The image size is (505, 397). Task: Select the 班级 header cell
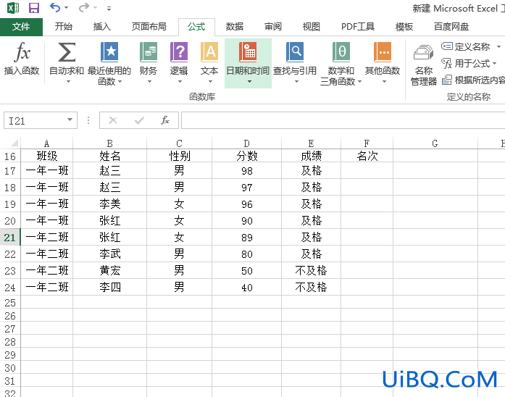(x=46, y=156)
